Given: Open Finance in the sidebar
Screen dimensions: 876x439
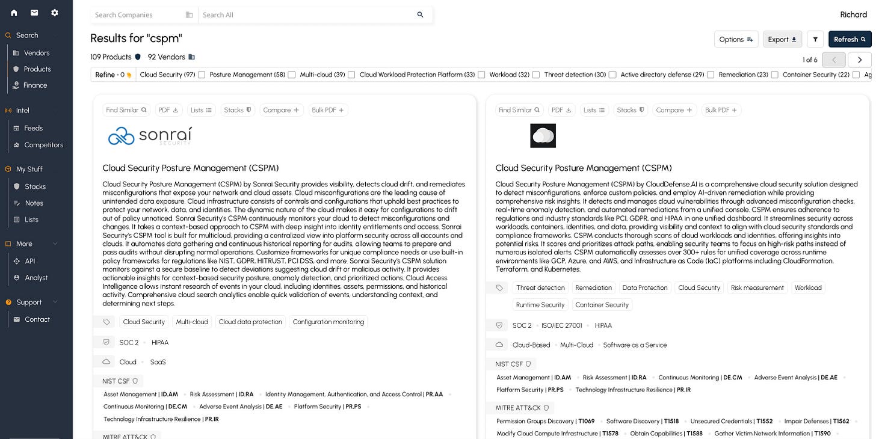Looking at the screenshot, I should pyautogui.click(x=35, y=85).
